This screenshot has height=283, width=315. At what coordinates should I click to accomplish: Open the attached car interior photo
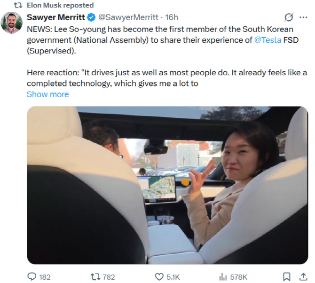pos(167,185)
